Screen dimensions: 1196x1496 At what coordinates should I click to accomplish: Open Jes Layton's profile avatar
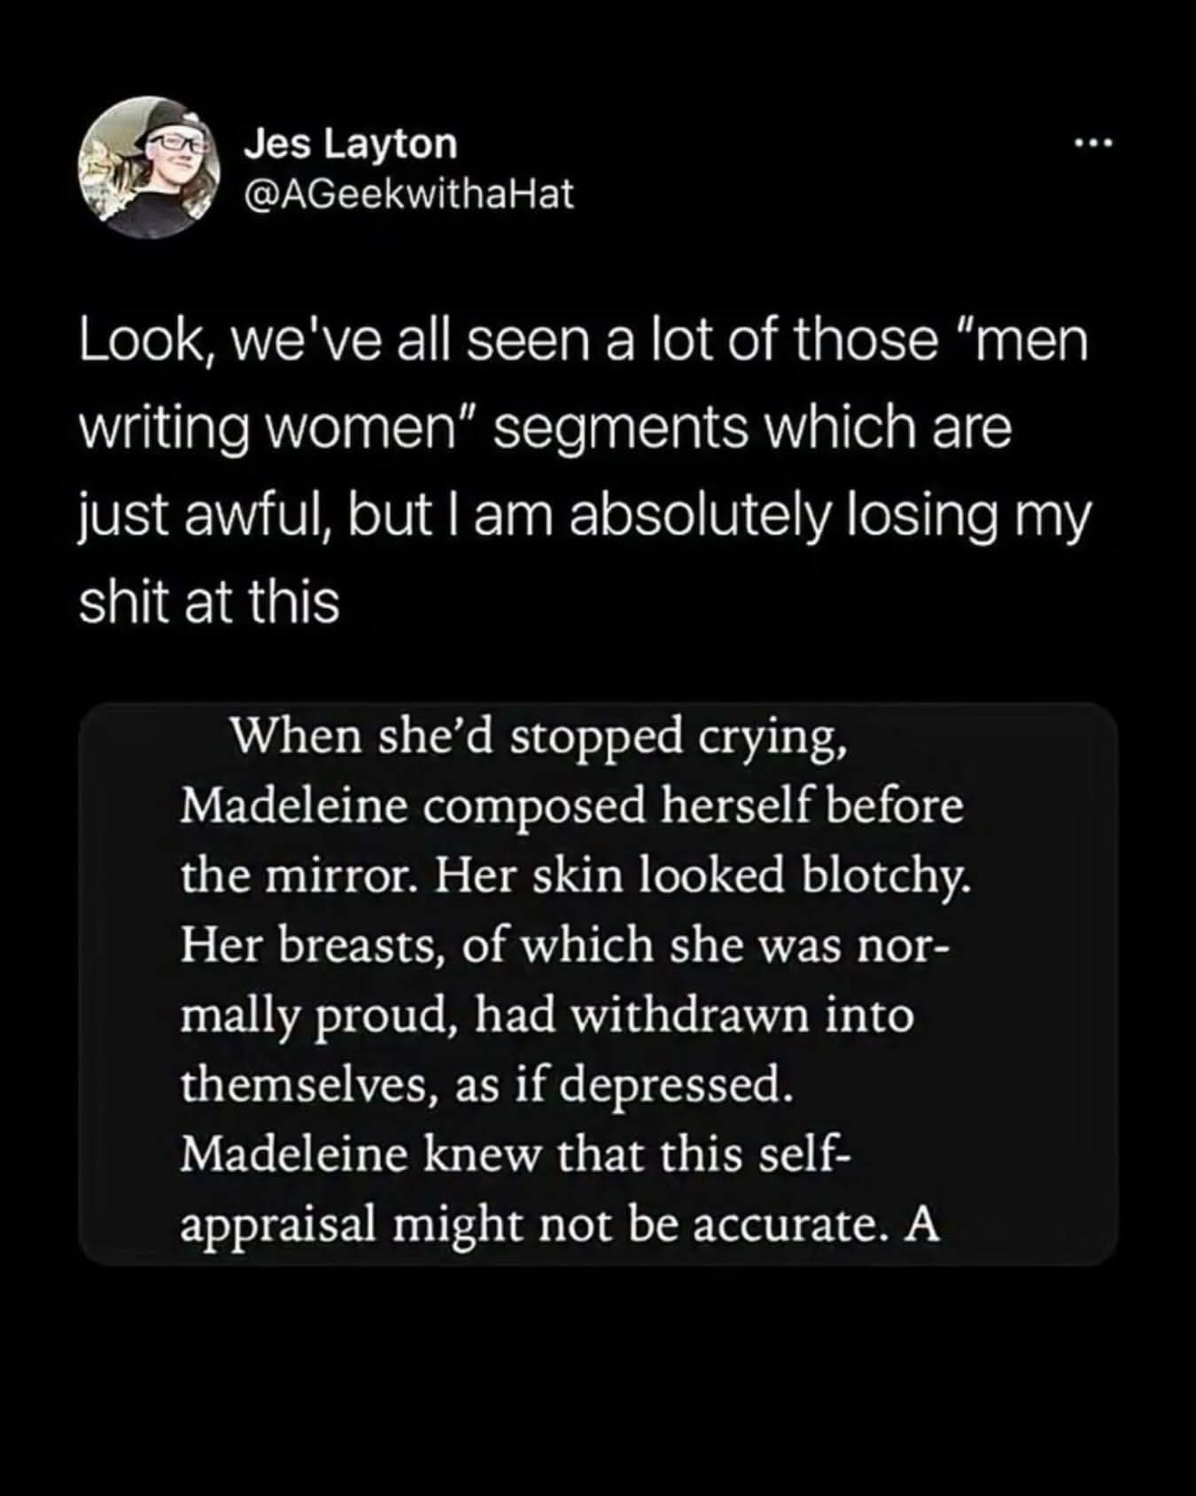pyautogui.click(x=148, y=167)
